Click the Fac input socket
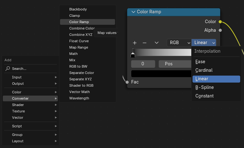The height and width of the screenshot is (148, 244). pyautogui.click(x=127, y=82)
